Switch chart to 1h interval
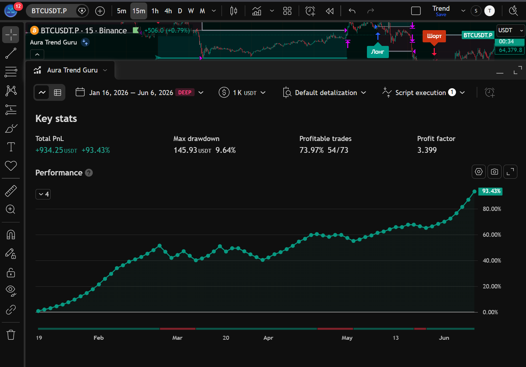This screenshot has width=526, height=367. point(155,11)
